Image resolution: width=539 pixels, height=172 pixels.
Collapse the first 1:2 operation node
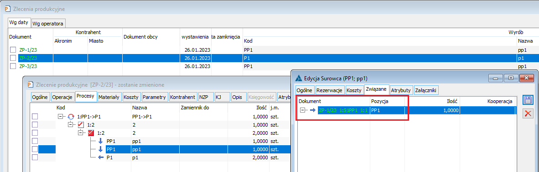point(71,125)
